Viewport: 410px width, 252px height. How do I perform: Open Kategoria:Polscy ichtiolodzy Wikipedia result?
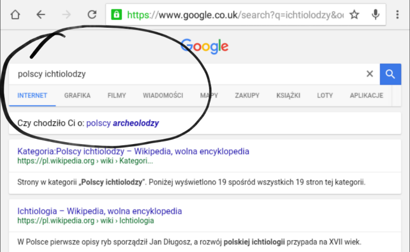click(133, 151)
